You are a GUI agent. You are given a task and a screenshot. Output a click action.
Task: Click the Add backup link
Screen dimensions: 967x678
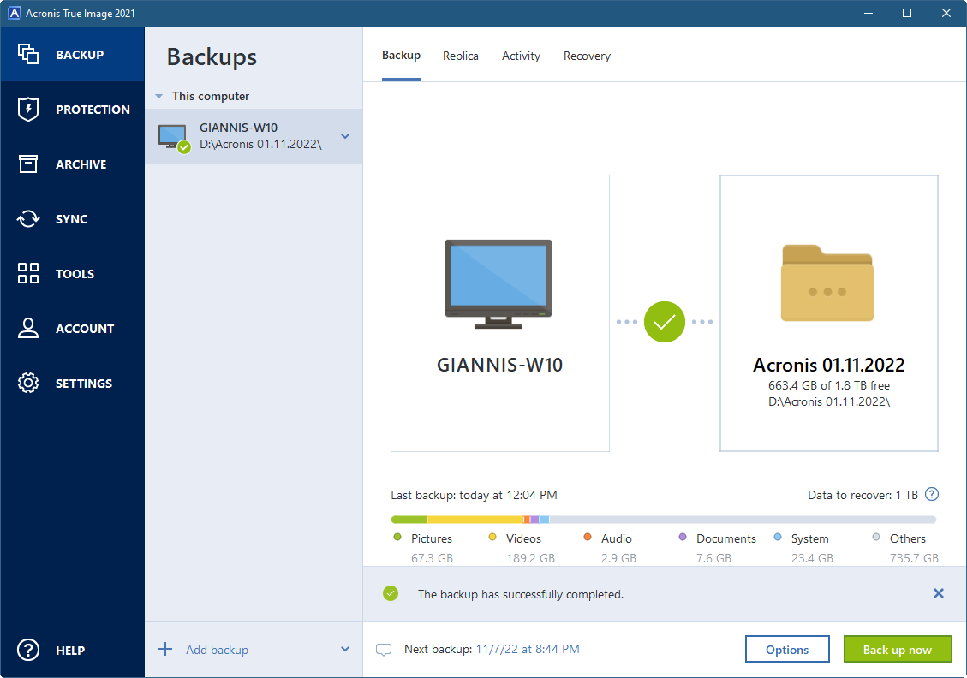click(217, 650)
